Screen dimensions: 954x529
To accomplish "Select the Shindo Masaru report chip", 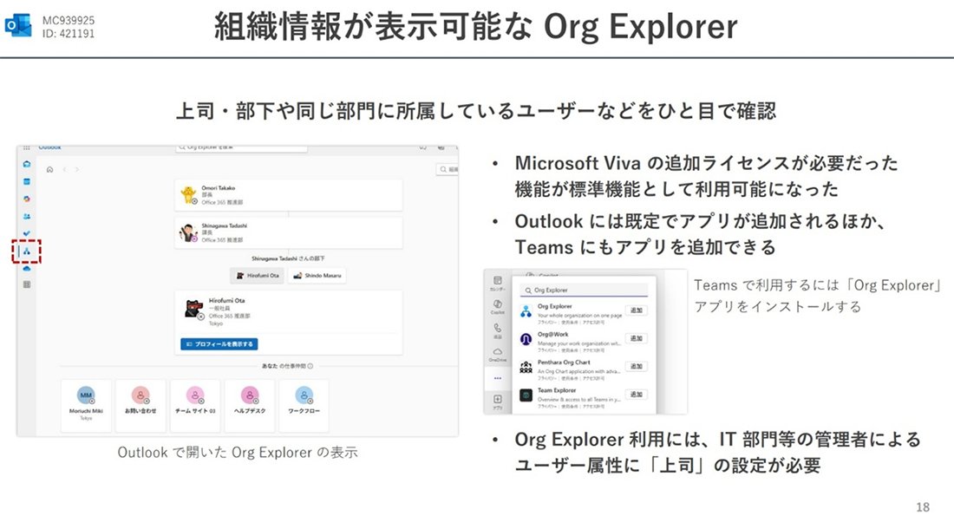I will [x=317, y=276].
